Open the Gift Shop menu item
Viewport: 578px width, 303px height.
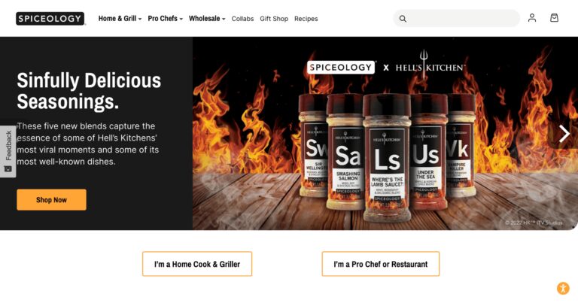click(274, 18)
